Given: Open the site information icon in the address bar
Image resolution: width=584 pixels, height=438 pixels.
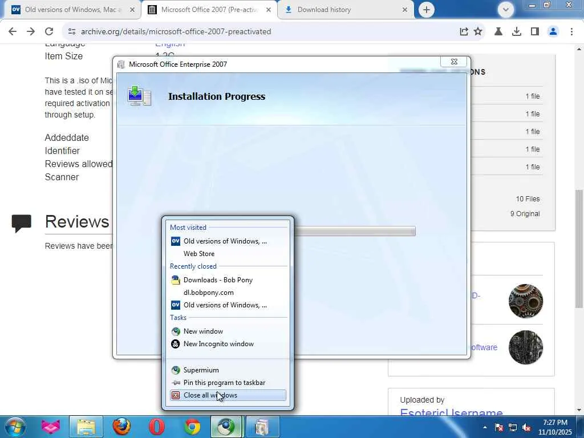Looking at the screenshot, I should coord(72,32).
